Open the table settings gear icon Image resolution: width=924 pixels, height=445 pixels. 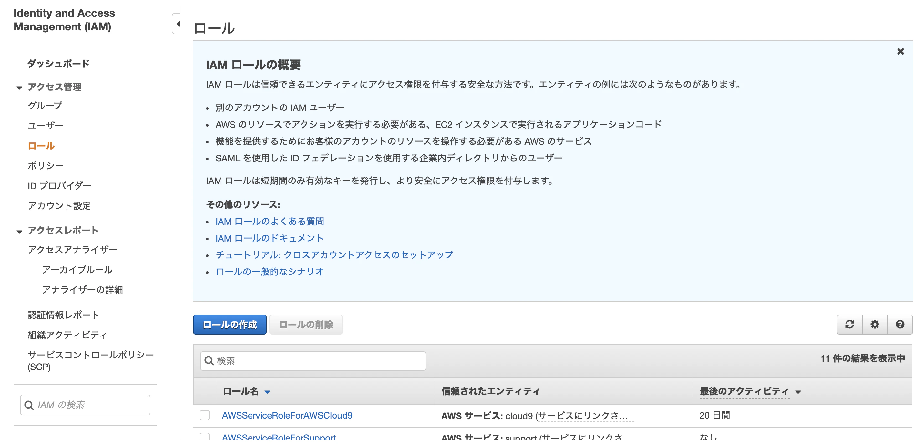(875, 325)
